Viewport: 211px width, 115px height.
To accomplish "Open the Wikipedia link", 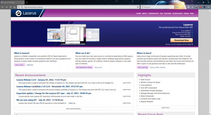I will coord(30,65).
